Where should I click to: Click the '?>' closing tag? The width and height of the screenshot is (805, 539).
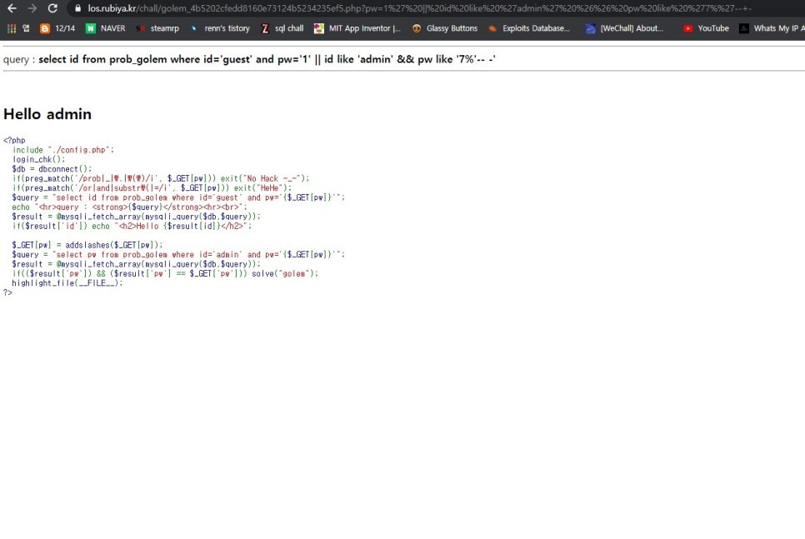point(7,292)
